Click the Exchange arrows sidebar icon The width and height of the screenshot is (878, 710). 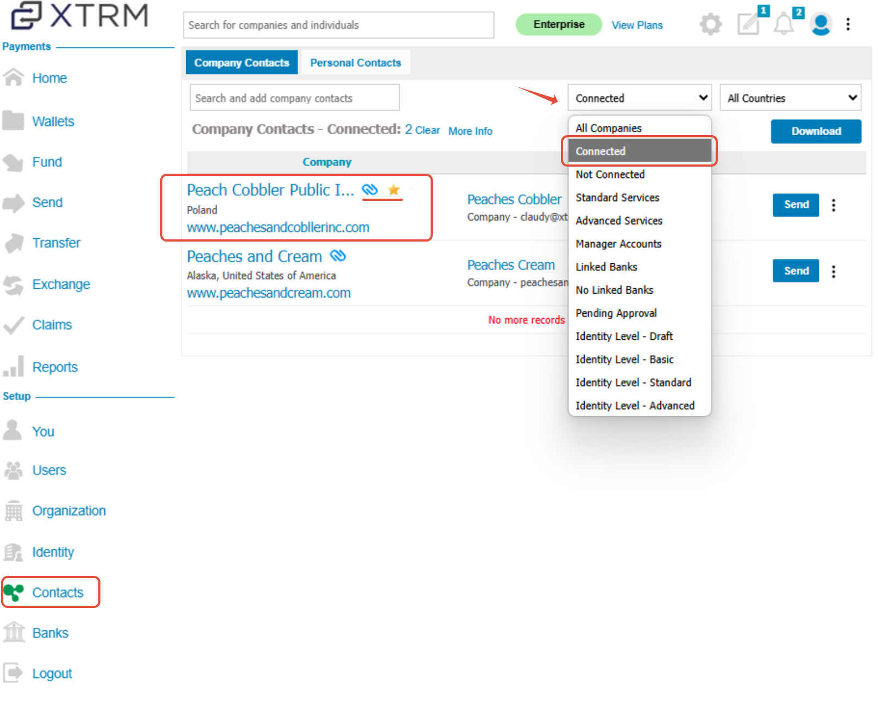pos(13,284)
